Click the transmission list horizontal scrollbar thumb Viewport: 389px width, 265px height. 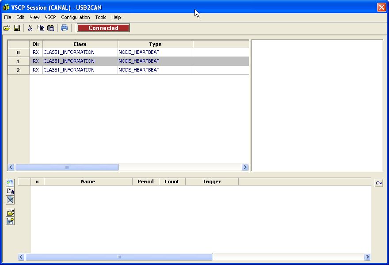click(x=119, y=257)
